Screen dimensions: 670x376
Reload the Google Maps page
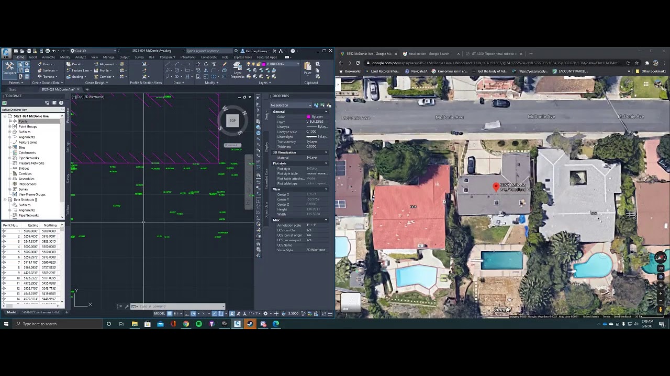point(358,63)
